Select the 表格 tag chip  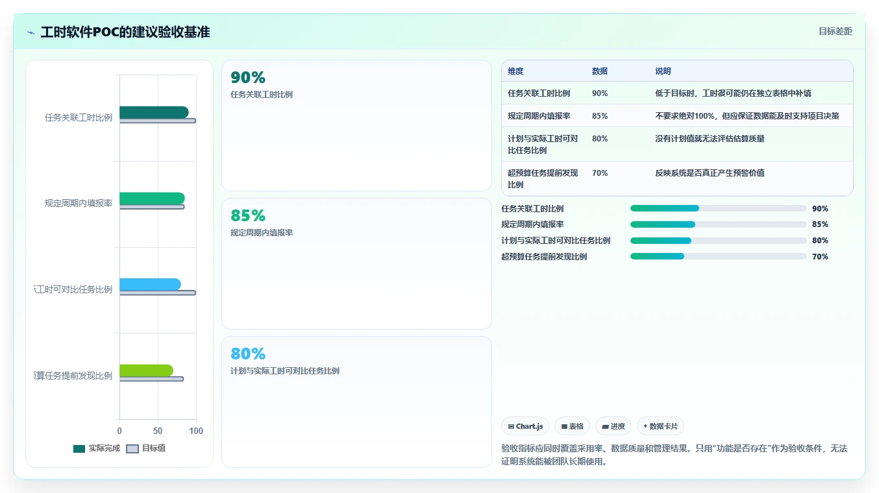(x=572, y=426)
